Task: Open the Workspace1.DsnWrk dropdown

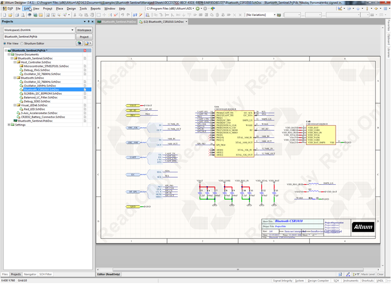Action: (x=72, y=30)
